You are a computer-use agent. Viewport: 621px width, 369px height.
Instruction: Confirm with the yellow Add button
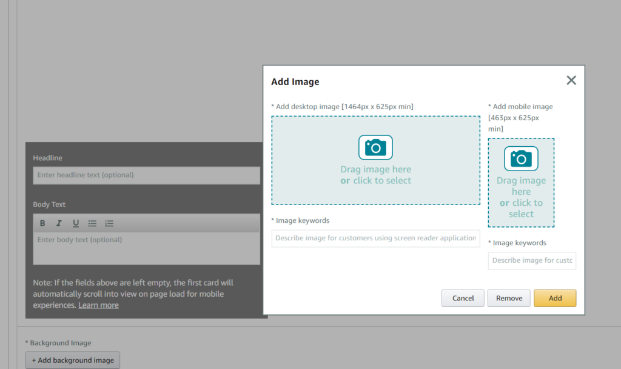[x=555, y=298]
